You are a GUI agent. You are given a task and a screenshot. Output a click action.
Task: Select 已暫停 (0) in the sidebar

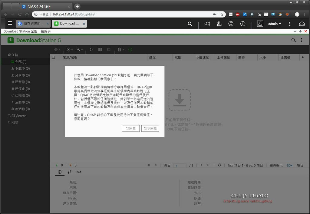25,82
